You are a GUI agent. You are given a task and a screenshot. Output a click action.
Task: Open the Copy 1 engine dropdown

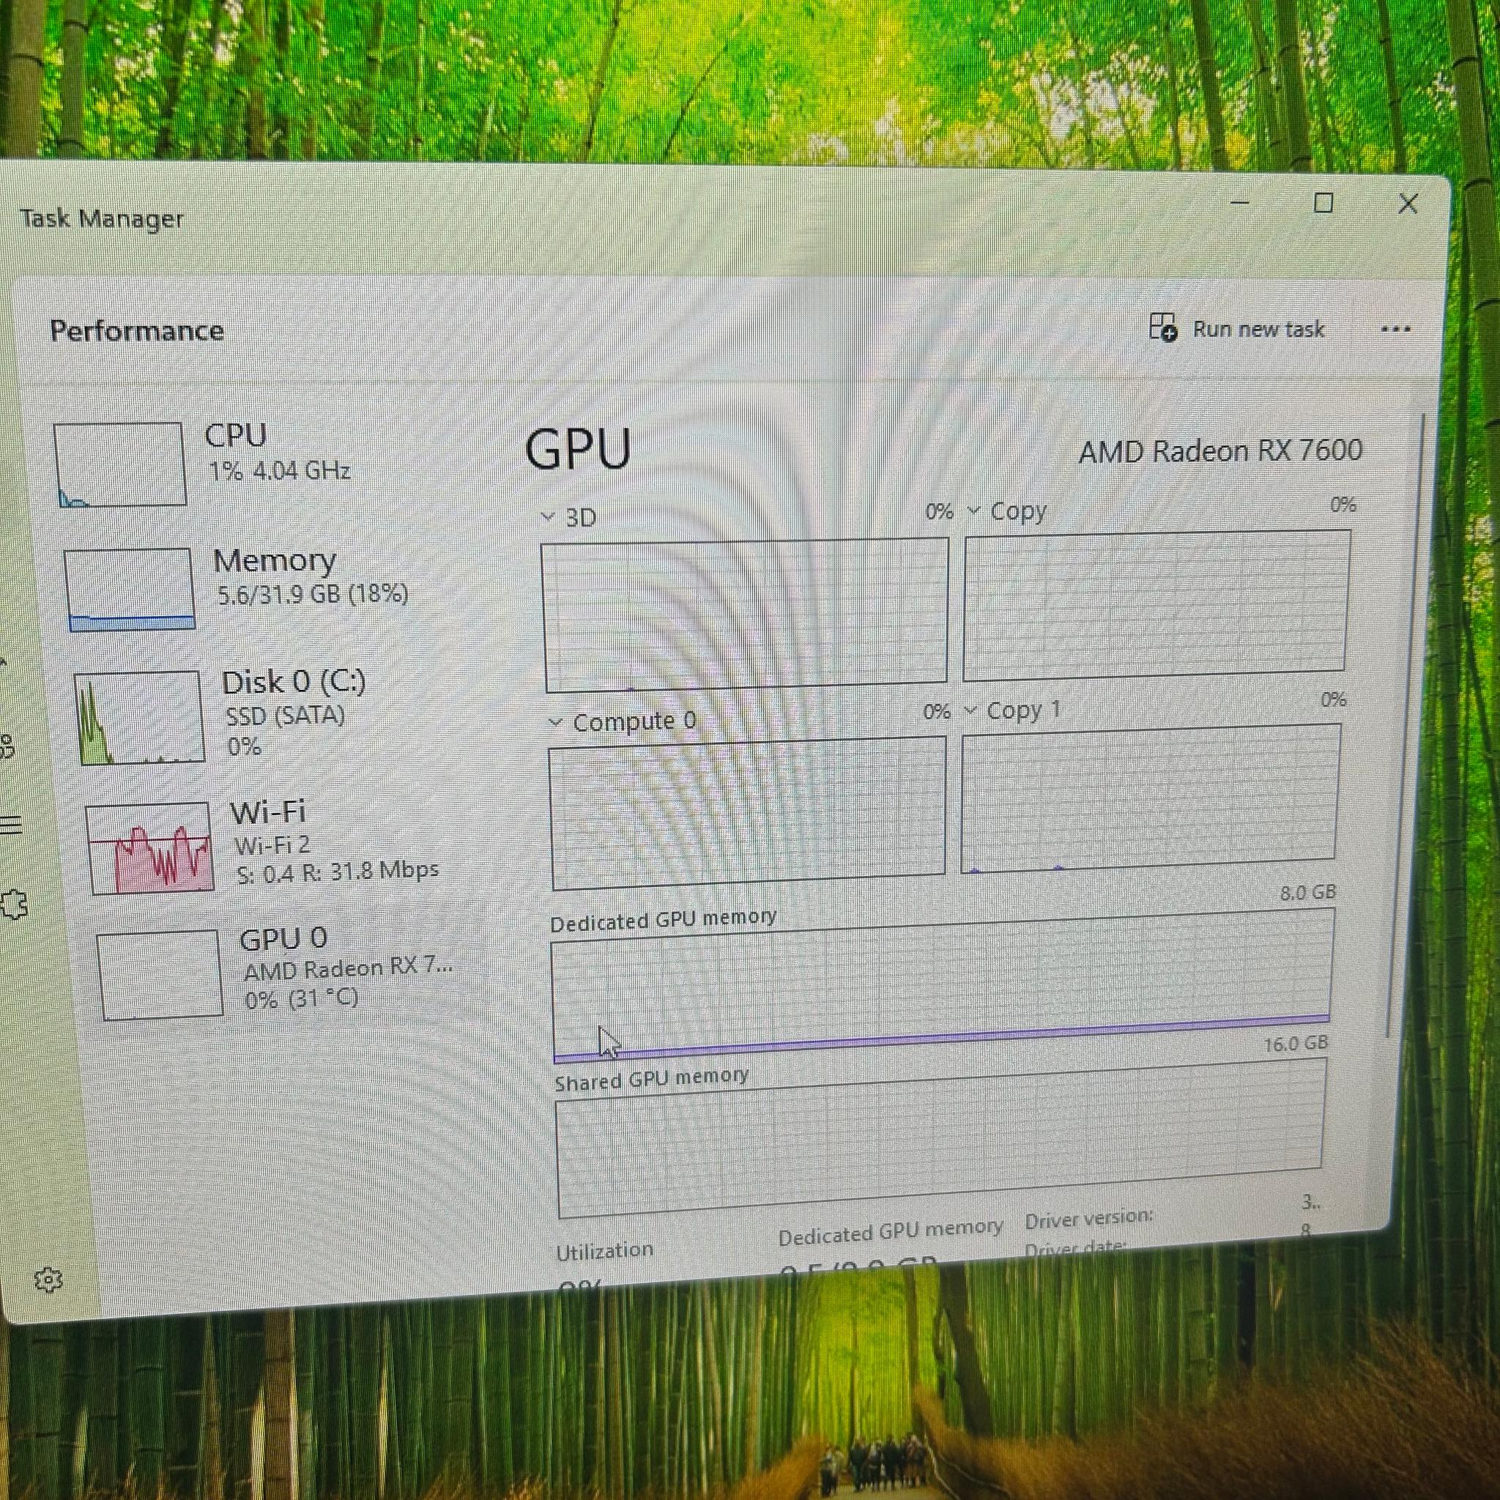click(x=970, y=710)
